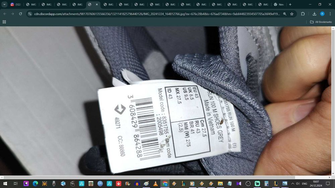335x188 pixels.
Task: Click the horizontal scrollbar thumb
Action: (149, 177)
